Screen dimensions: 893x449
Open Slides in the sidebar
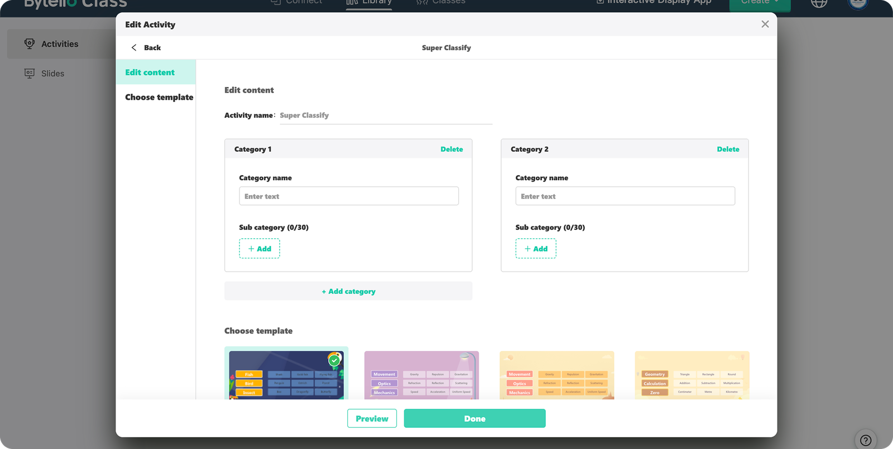(x=52, y=74)
